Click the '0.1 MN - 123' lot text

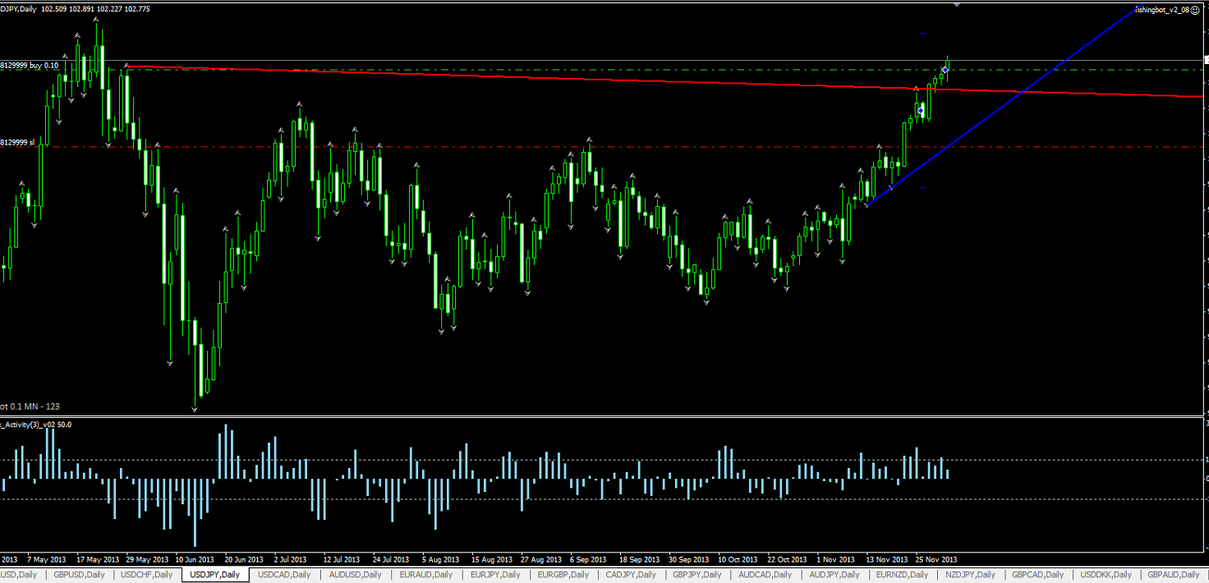(30, 406)
